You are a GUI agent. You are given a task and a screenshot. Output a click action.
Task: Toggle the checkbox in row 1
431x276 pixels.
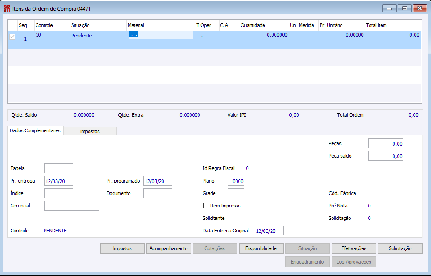[12, 37]
